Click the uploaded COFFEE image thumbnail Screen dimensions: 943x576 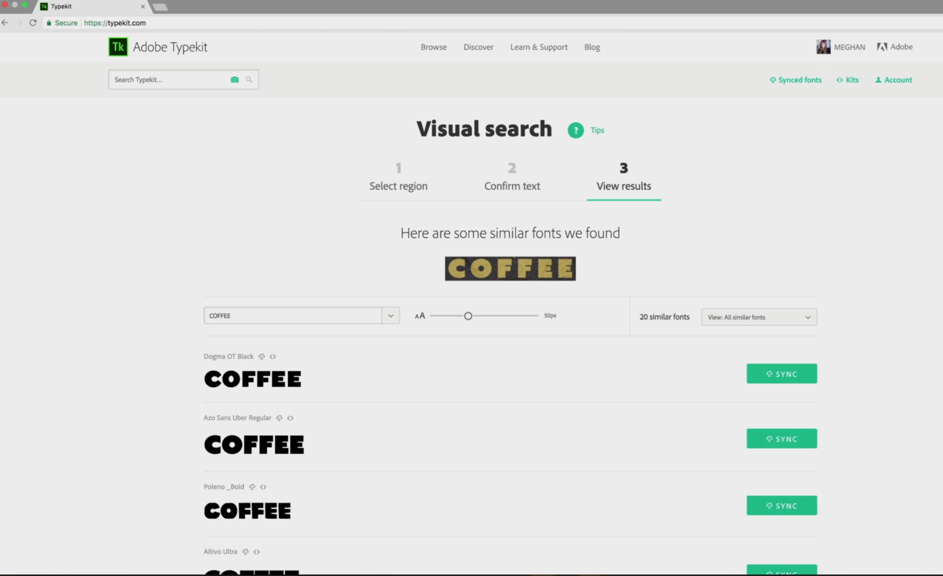click(510, 269)
